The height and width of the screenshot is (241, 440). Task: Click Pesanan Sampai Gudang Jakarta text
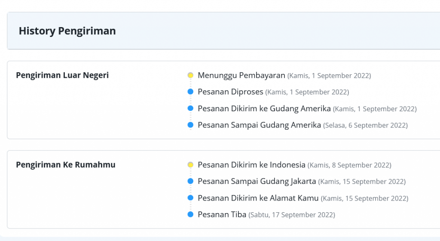(257, 181)
